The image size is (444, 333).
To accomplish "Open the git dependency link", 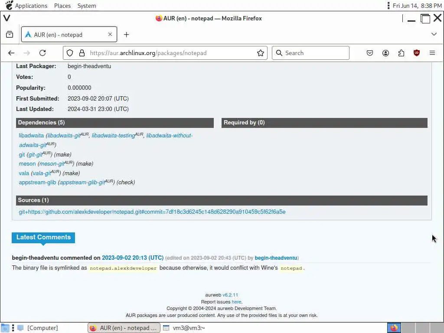I will coord(22,155).
